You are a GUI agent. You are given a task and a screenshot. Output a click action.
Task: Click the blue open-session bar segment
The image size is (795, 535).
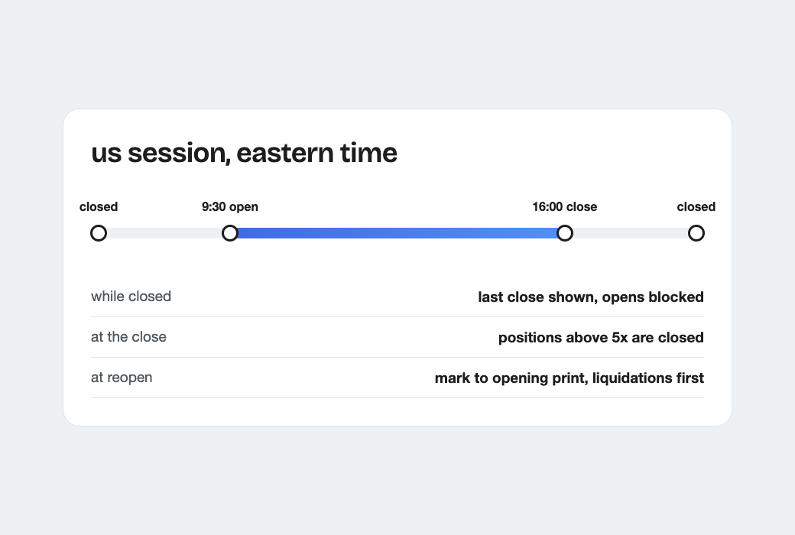click(x=397, y=233)
